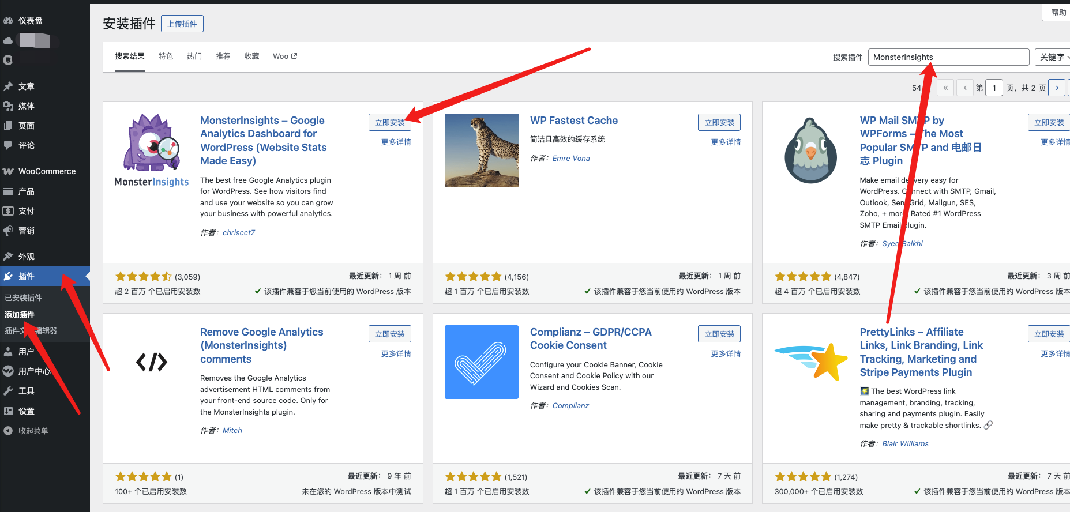Open Complianz – GDPR/CCPA Cookie Consent title
Viewport: 1070px width, 512px height.
pyautogui.click(x=591, y=338)
